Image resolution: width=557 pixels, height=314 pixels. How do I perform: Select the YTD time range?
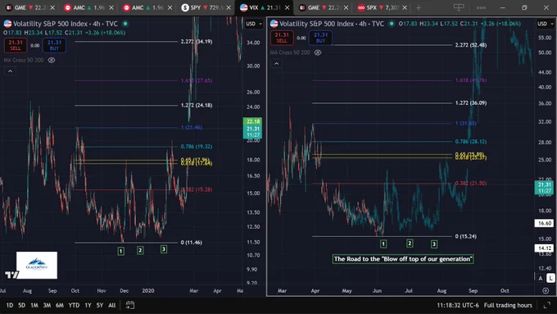(74, 305)
